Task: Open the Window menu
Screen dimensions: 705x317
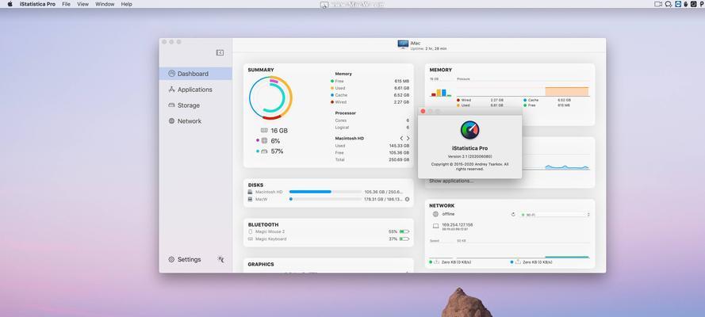Action: (105, 4)
